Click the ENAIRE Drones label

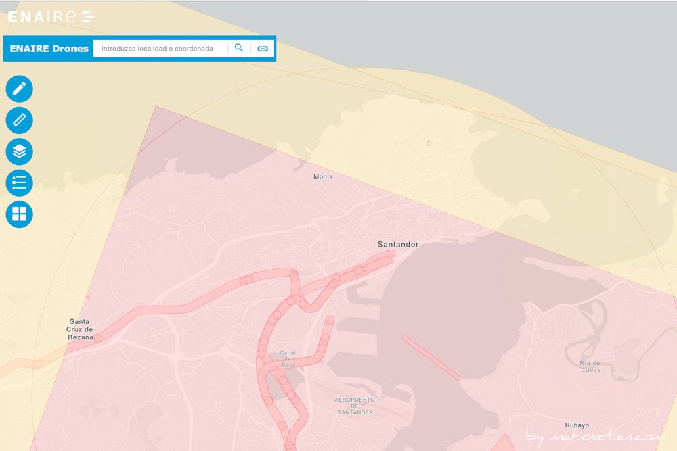pyautogui.click(x=47, y=48)
